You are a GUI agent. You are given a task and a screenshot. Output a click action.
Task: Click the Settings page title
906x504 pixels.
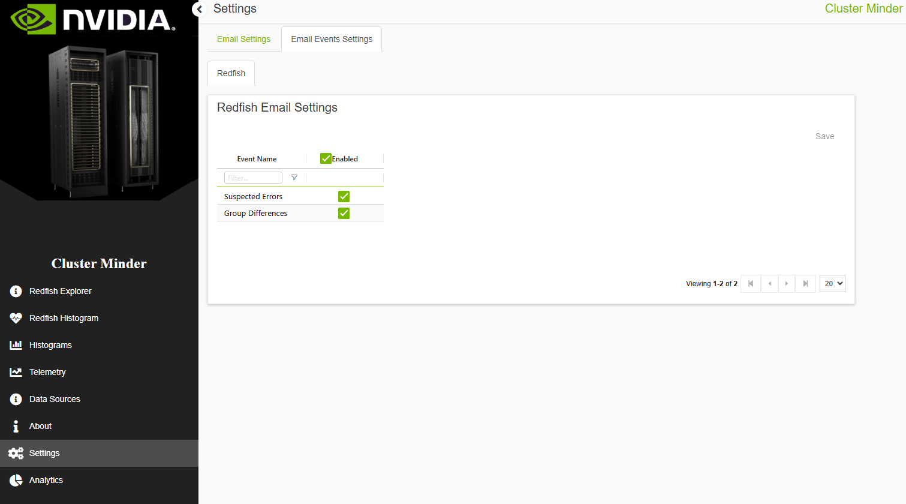[235, 9]
